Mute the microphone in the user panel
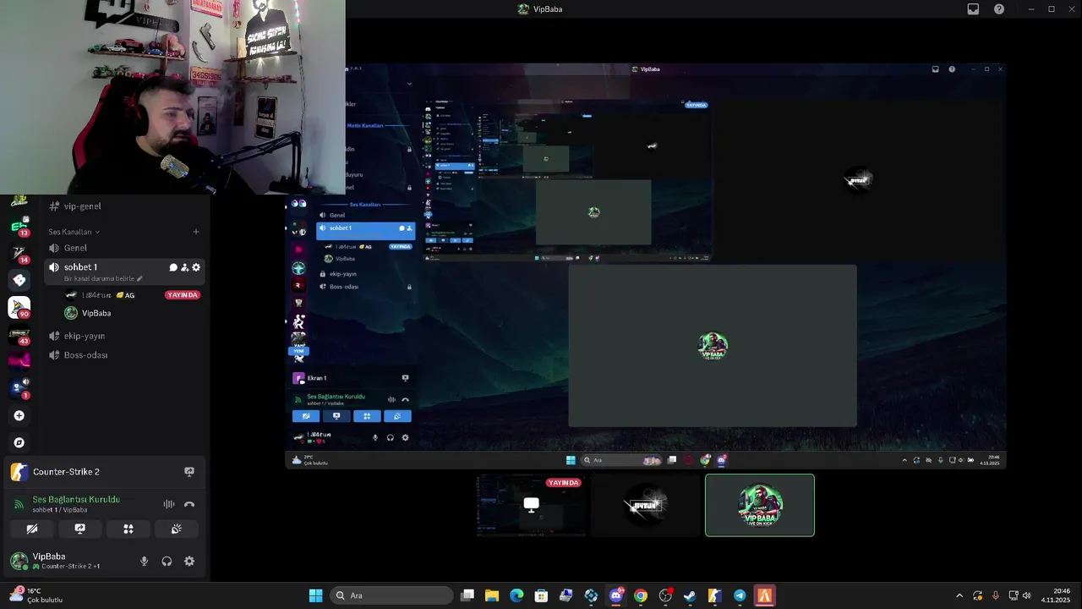Image resolution: width=1082 pixels, height=609 pixels. point(144,561)
